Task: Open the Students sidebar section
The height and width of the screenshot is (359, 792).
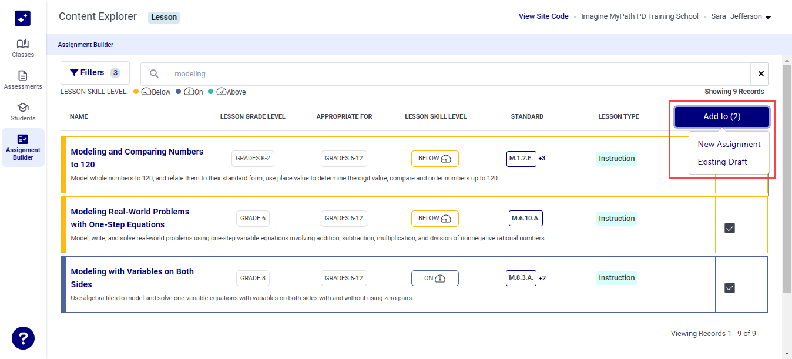Action: point(23,112)
